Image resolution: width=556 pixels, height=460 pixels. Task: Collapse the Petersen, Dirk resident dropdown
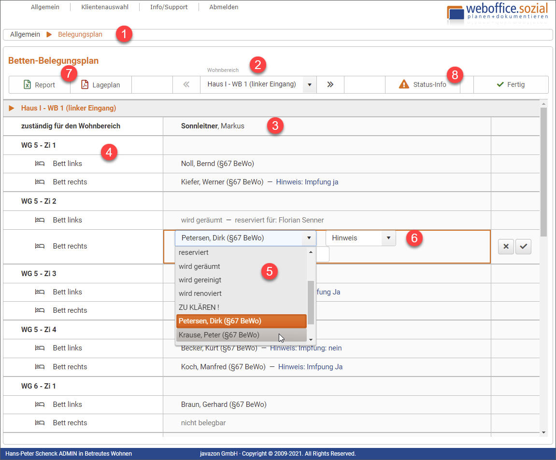pos(309,238)
